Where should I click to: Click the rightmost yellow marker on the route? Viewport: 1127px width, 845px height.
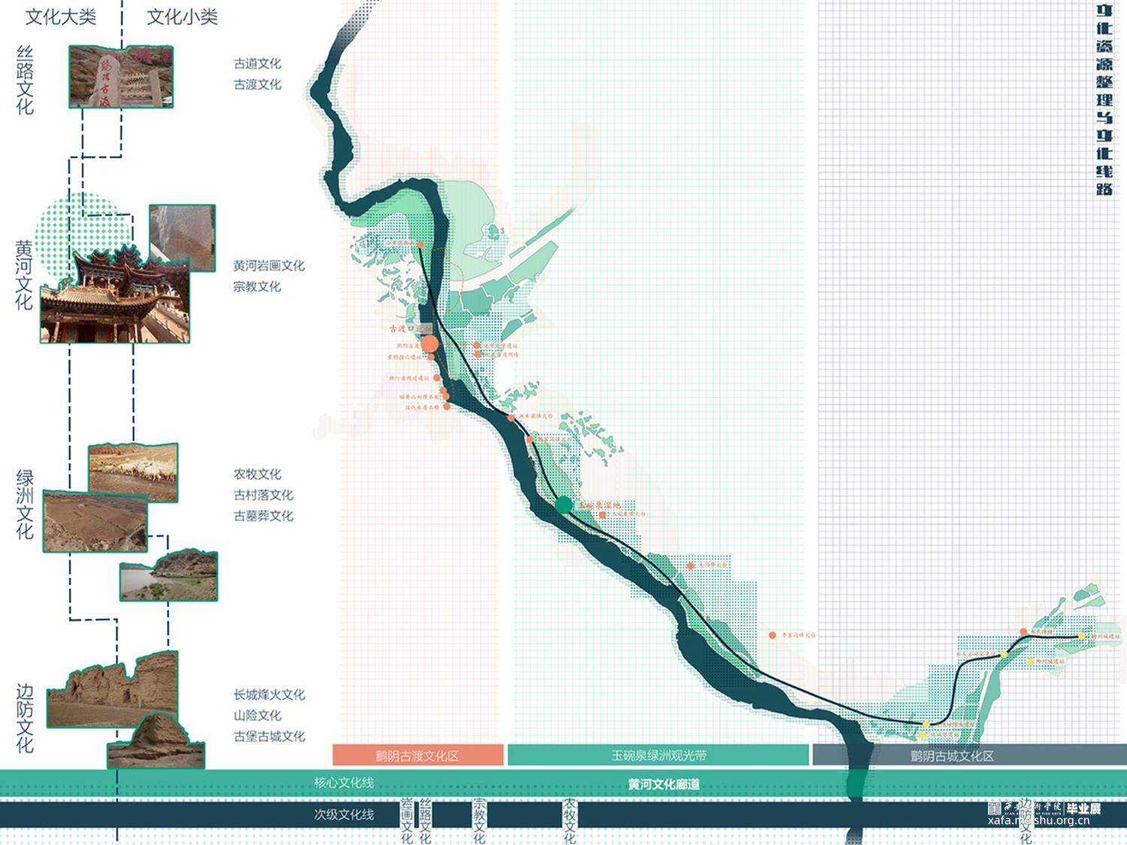click(x=1081, y=636)
